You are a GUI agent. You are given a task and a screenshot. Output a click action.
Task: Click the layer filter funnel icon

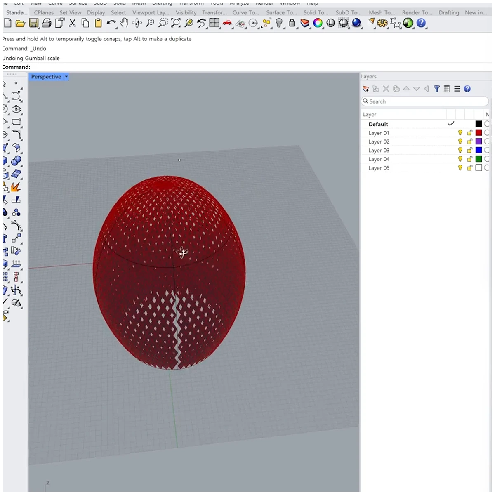(436, 89)
